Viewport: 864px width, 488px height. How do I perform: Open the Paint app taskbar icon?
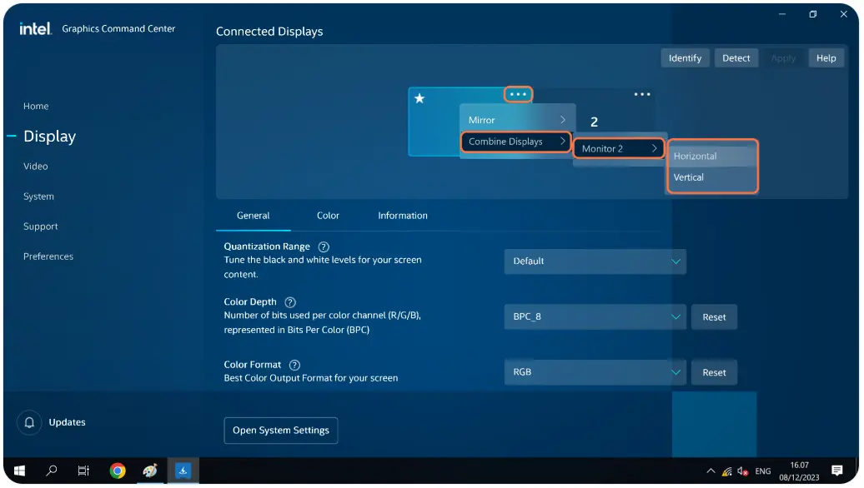point(150,471)
